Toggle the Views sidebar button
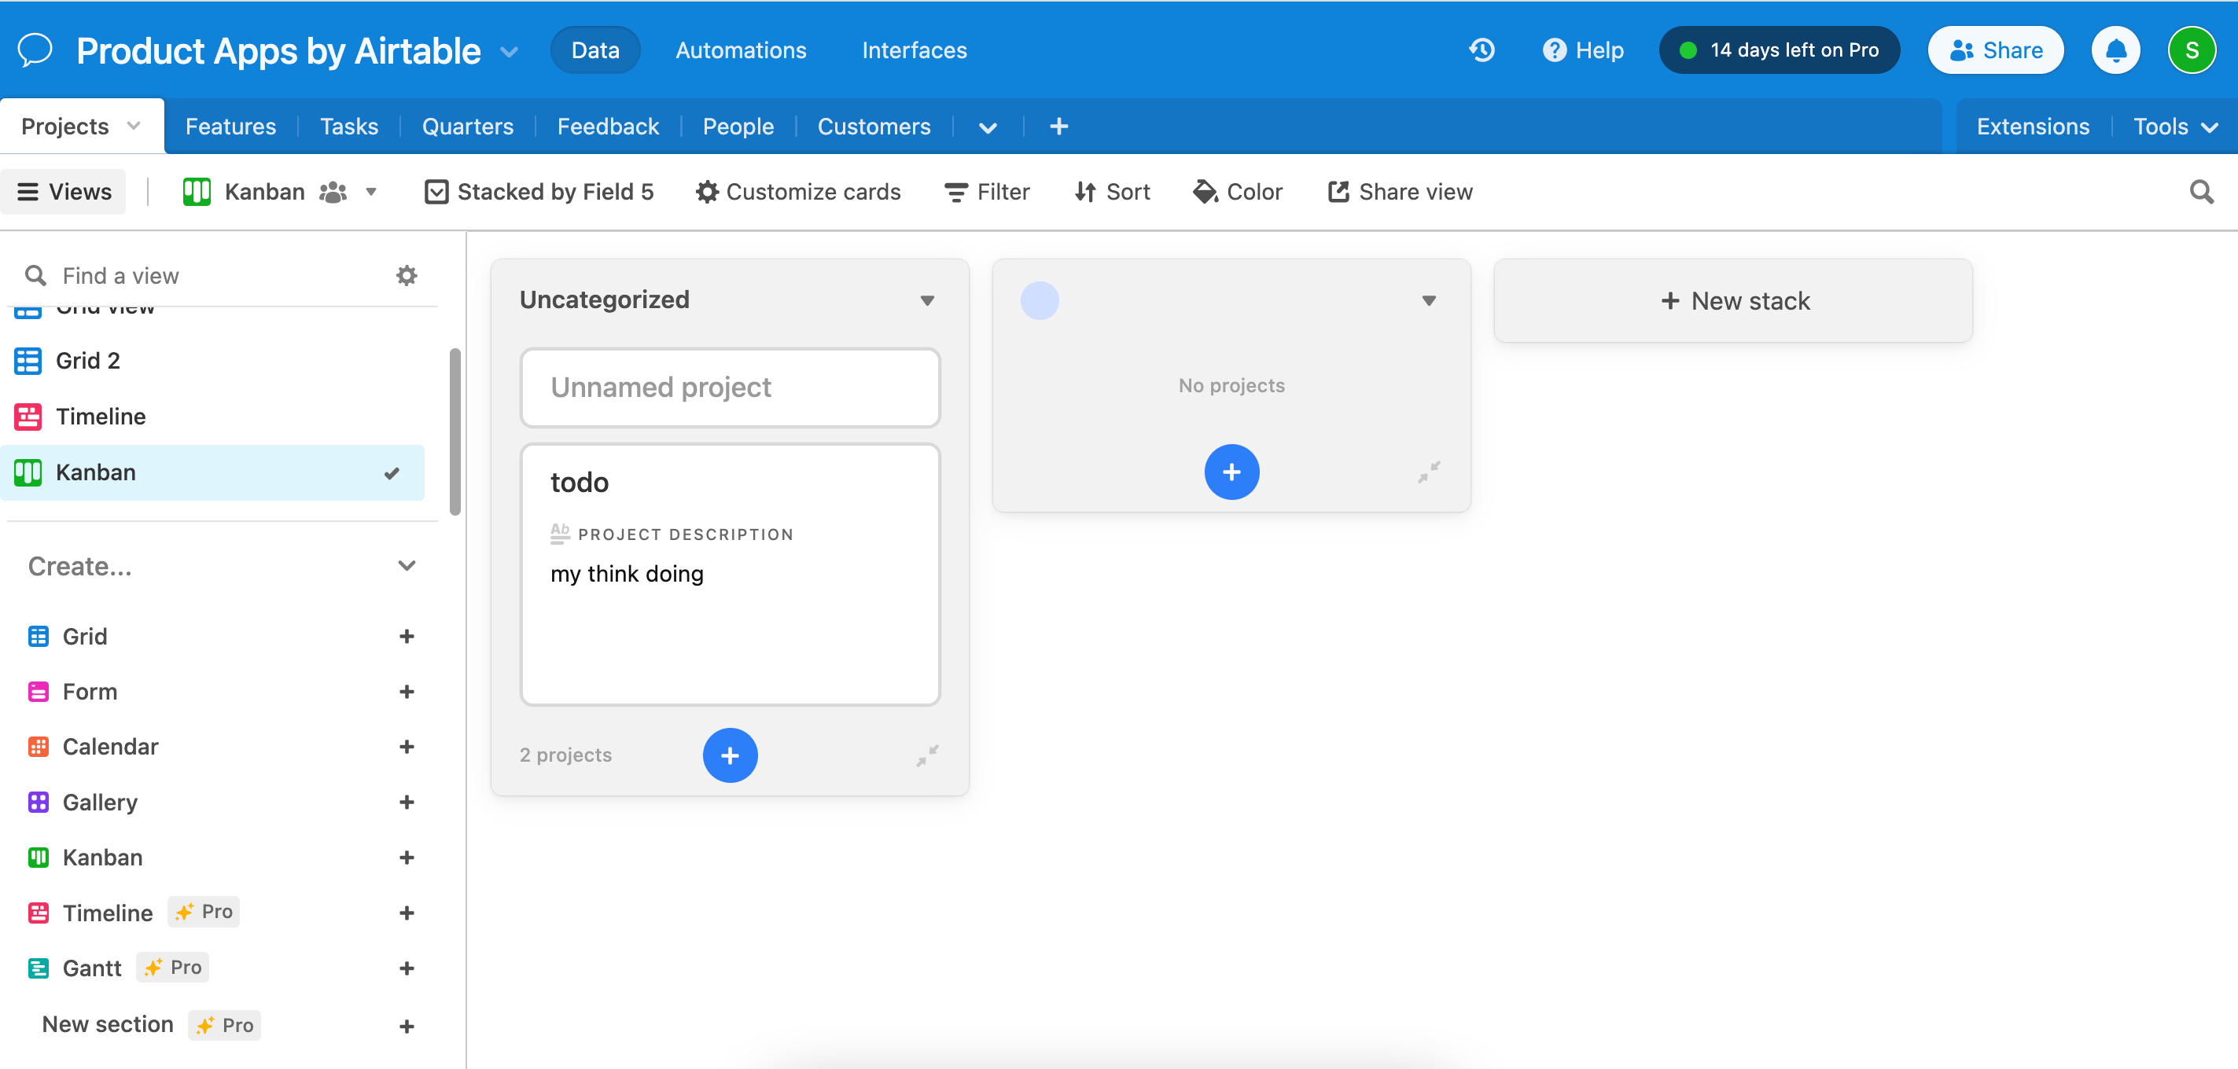Screen dimensions: 2238x1069 pyautogui.click(x=64, y=192)
